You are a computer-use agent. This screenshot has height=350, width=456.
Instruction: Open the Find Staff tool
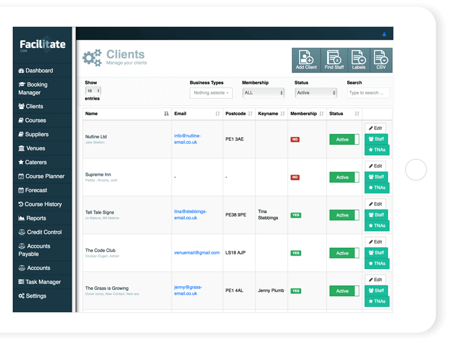334,60
